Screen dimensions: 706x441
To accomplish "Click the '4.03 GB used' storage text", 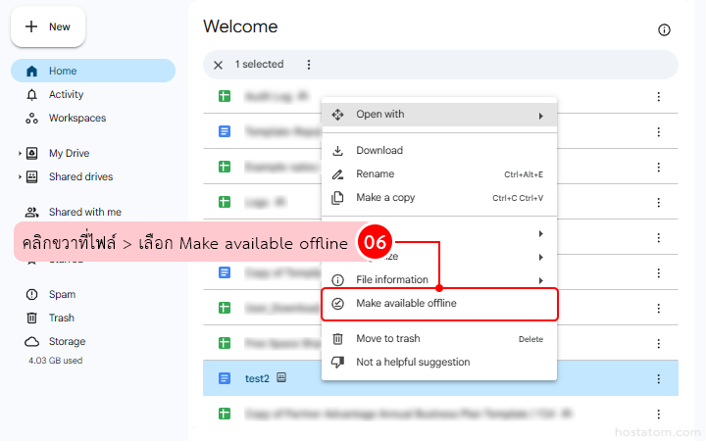I will coord(55,361).
